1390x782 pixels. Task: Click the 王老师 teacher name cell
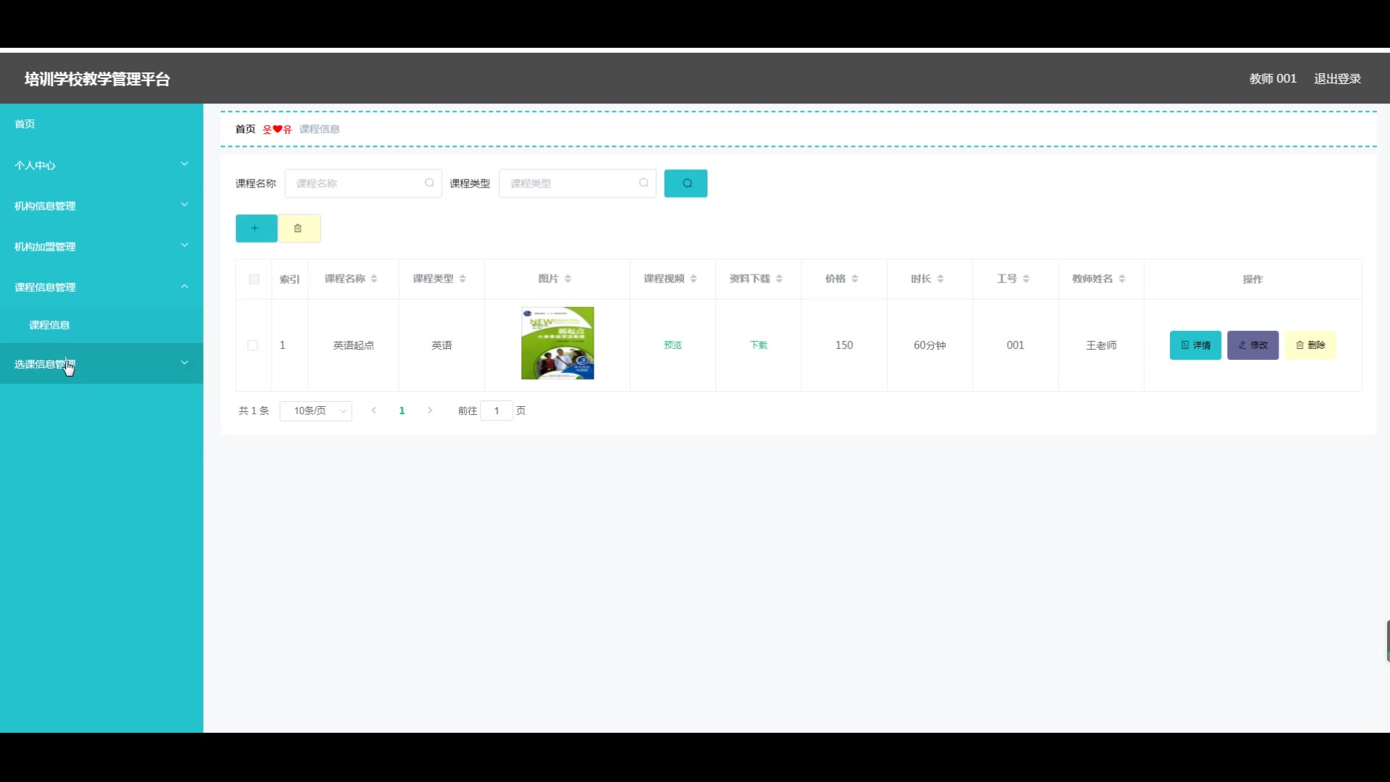[x=1101, y=345]
